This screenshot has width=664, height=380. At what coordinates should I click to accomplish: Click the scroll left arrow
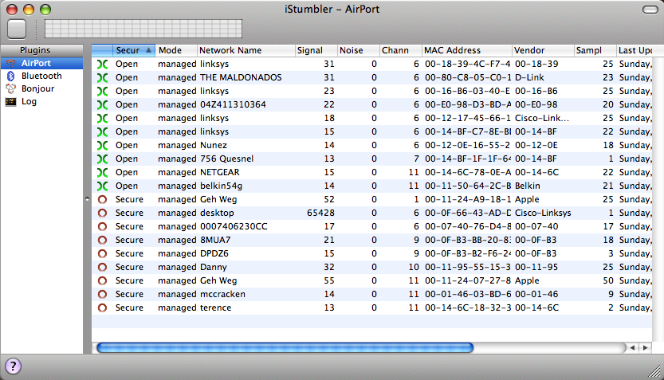tap(632, 348)
